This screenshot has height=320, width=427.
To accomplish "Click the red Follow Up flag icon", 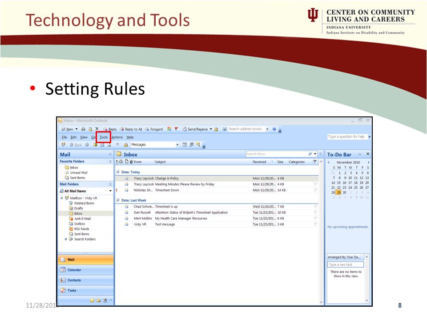I will [x=176, y=129].
